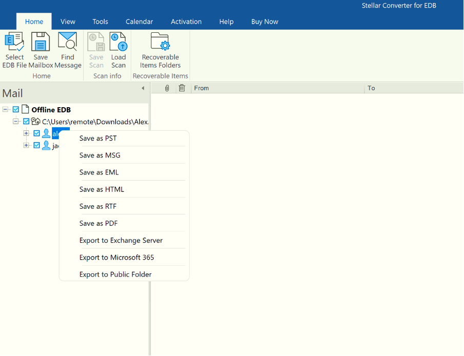Choose Save as EML option
This screenshot has height=356, width=464.
pos(124,172)
